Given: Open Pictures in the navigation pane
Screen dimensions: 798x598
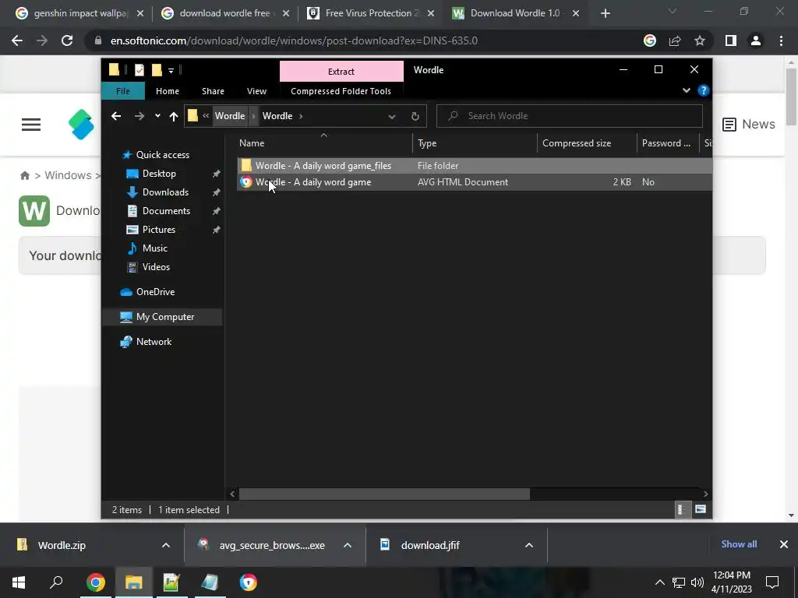Looking at the screenshot, I should [159, 230].
